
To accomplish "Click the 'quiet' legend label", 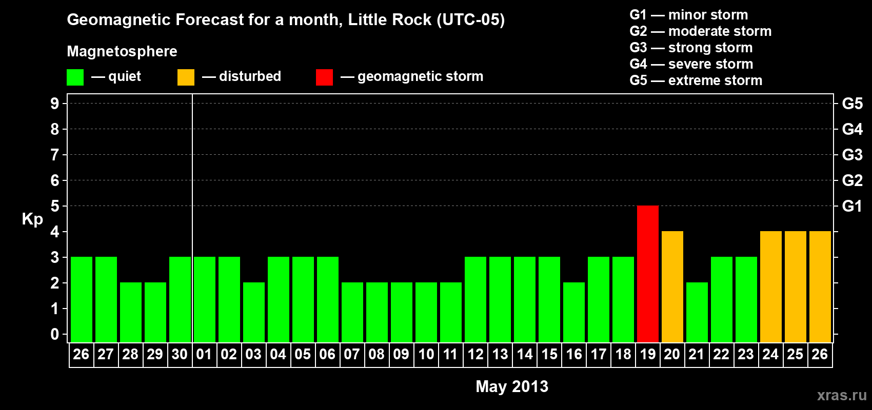I will tap(125, 76).
